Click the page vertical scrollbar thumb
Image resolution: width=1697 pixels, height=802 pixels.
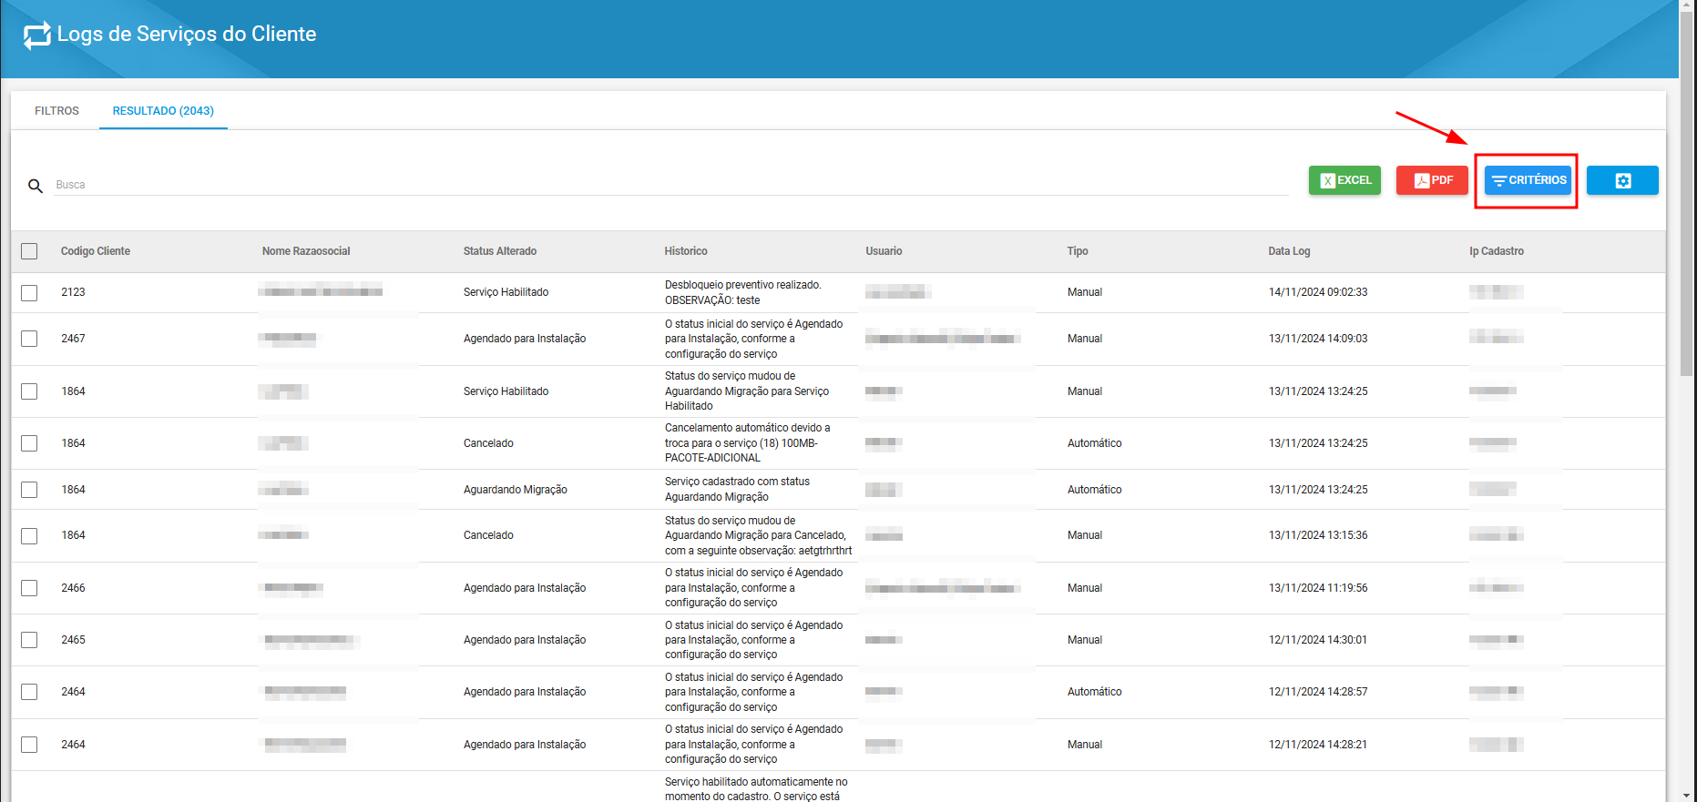(1686, 193)
